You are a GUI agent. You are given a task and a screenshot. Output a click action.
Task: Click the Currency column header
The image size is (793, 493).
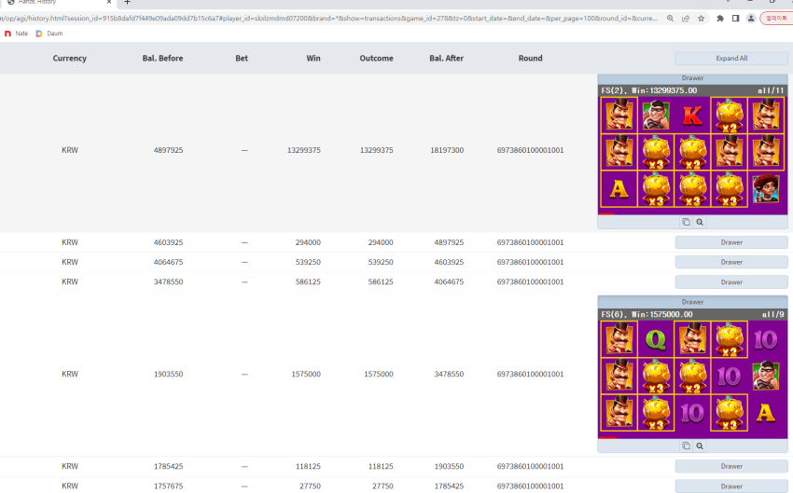(x=70, y=58)
